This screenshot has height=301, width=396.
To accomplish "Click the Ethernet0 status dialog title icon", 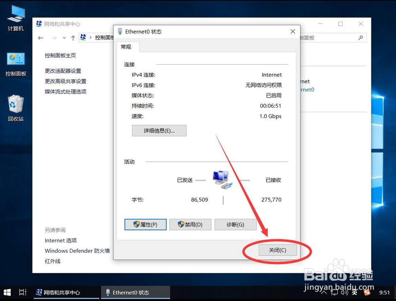I will (x=120, y=32).
